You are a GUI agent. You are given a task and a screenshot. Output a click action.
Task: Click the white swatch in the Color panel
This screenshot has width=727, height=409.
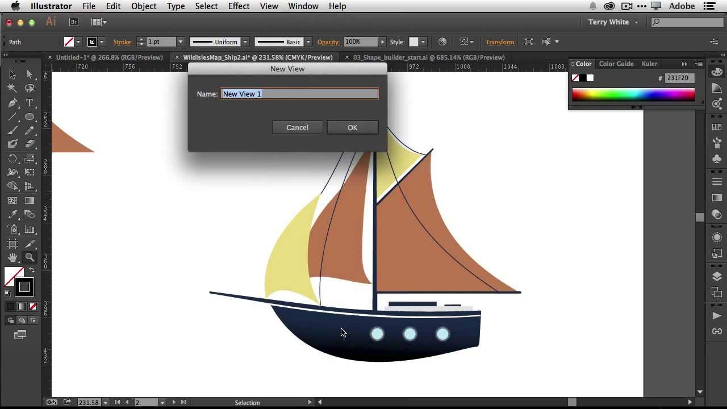[x=590, y=78]
